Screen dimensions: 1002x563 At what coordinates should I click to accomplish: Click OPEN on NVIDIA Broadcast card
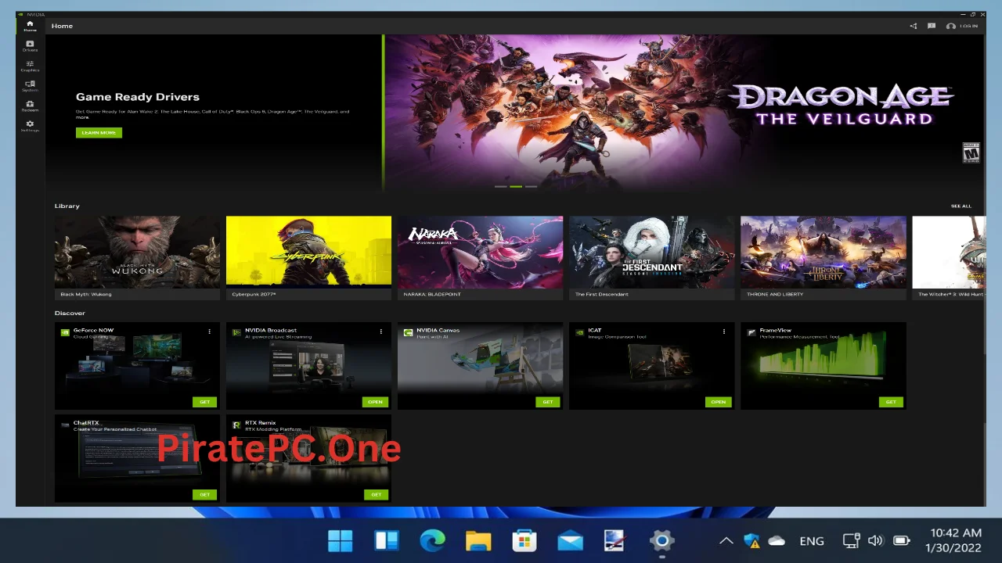(376, 402)
